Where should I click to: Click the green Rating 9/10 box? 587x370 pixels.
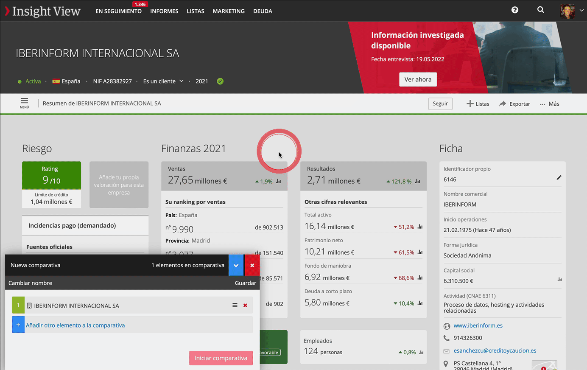tap(51, 175)
